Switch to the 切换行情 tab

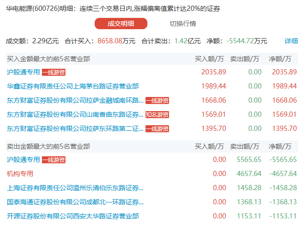(183, 24)
